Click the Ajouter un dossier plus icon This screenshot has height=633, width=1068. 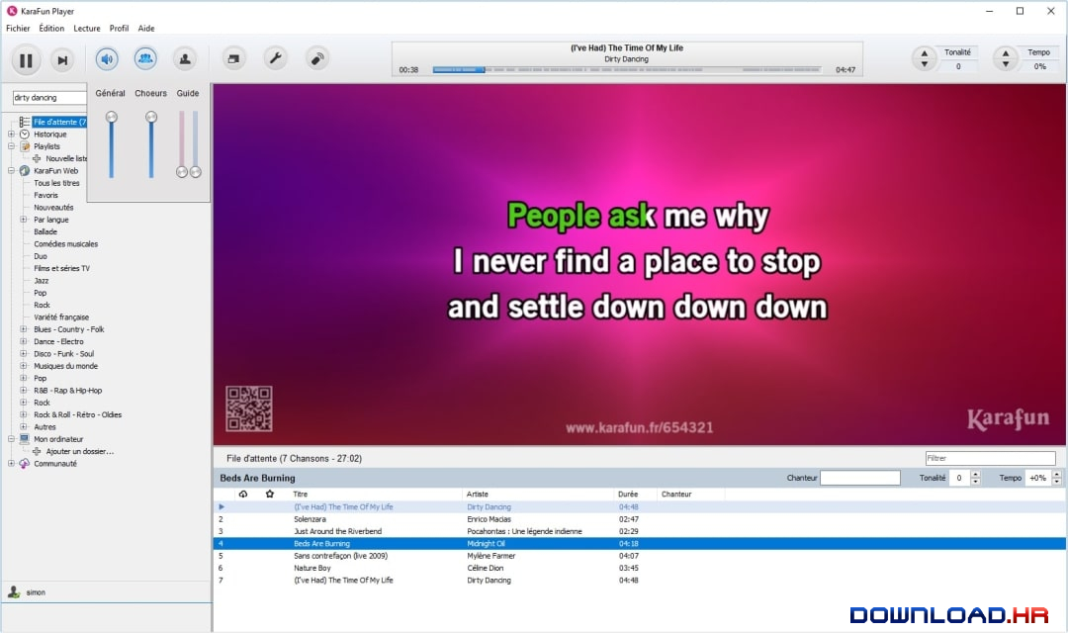coord(37,451)
